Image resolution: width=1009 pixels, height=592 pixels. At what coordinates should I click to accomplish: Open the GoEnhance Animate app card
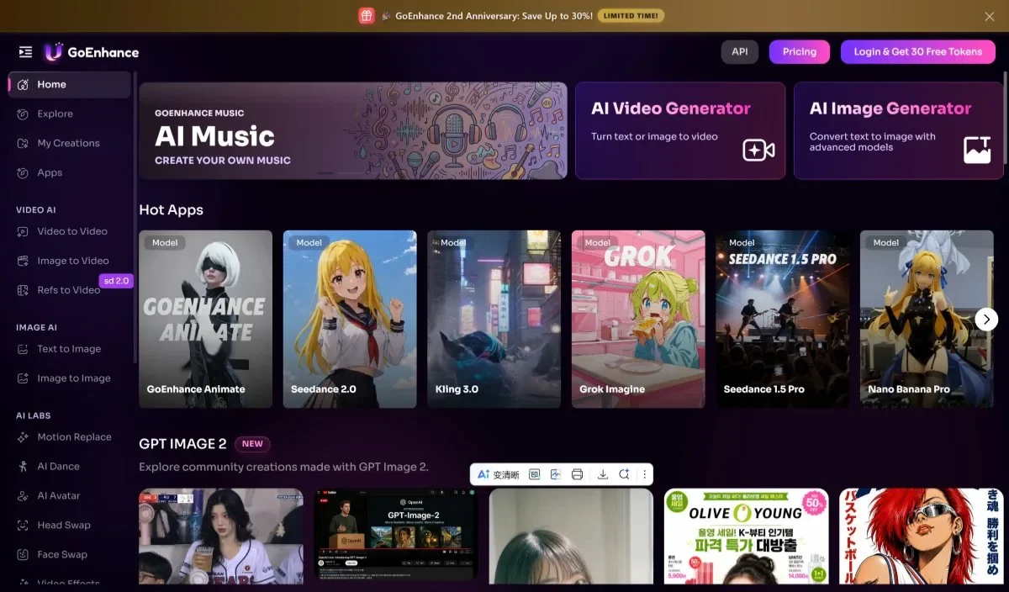coord(206,320)
